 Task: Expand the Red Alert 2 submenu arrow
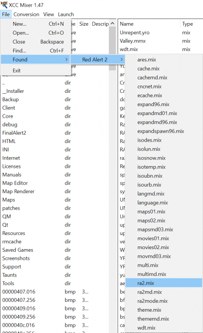click(122, 59)
